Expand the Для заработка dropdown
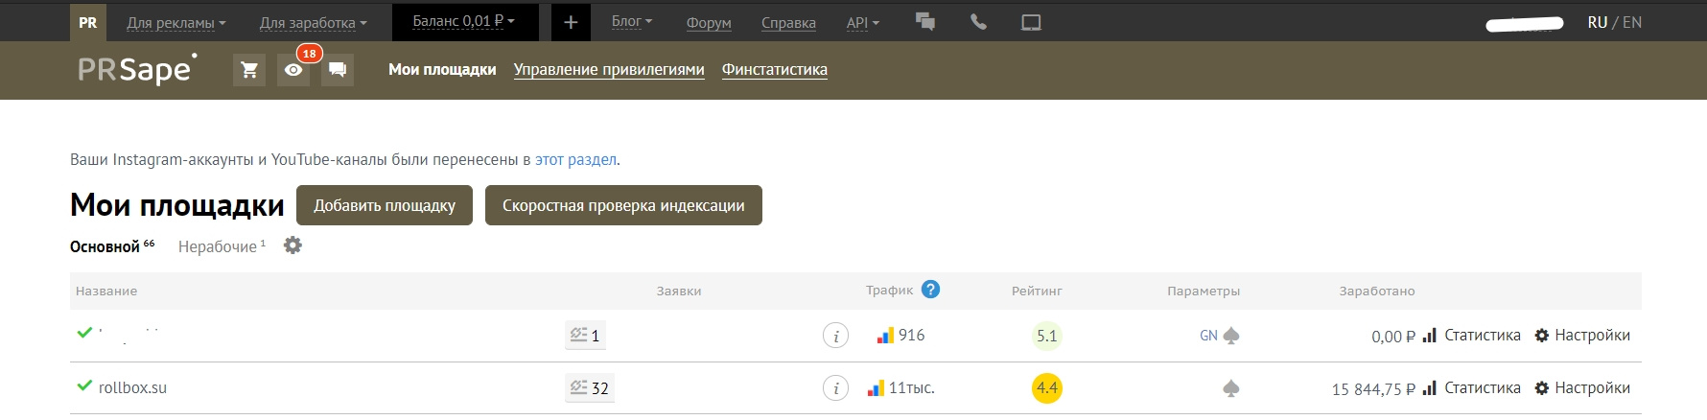The width and height of the screenshot is (1707, 420). (313, 22)
